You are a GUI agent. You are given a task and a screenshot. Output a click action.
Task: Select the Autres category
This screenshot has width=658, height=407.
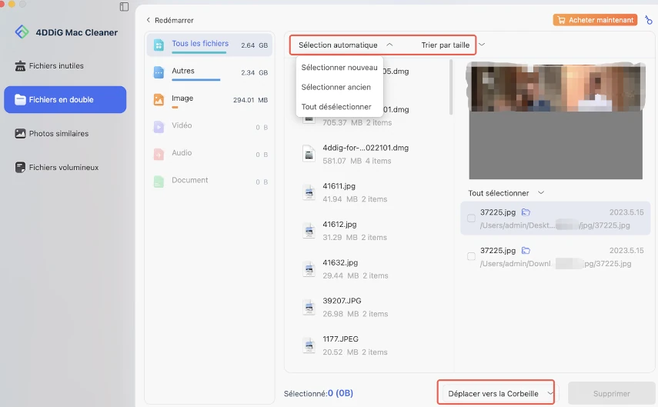point(209,72)
